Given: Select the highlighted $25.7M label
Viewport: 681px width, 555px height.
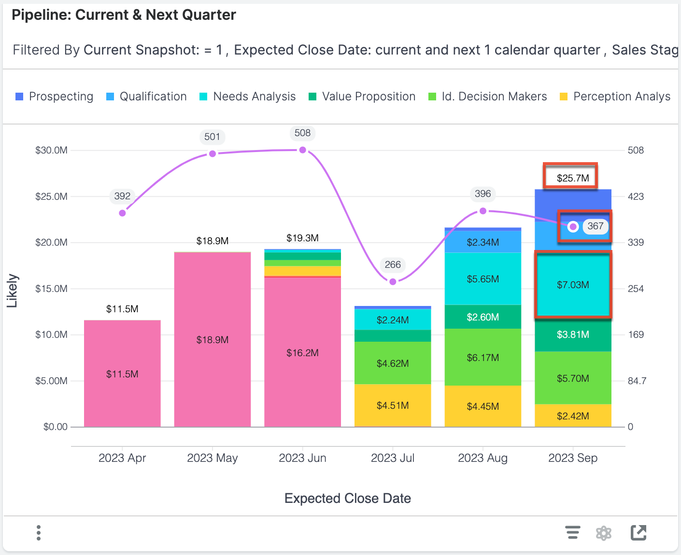Looking at the screenshot, I should 573,177.
